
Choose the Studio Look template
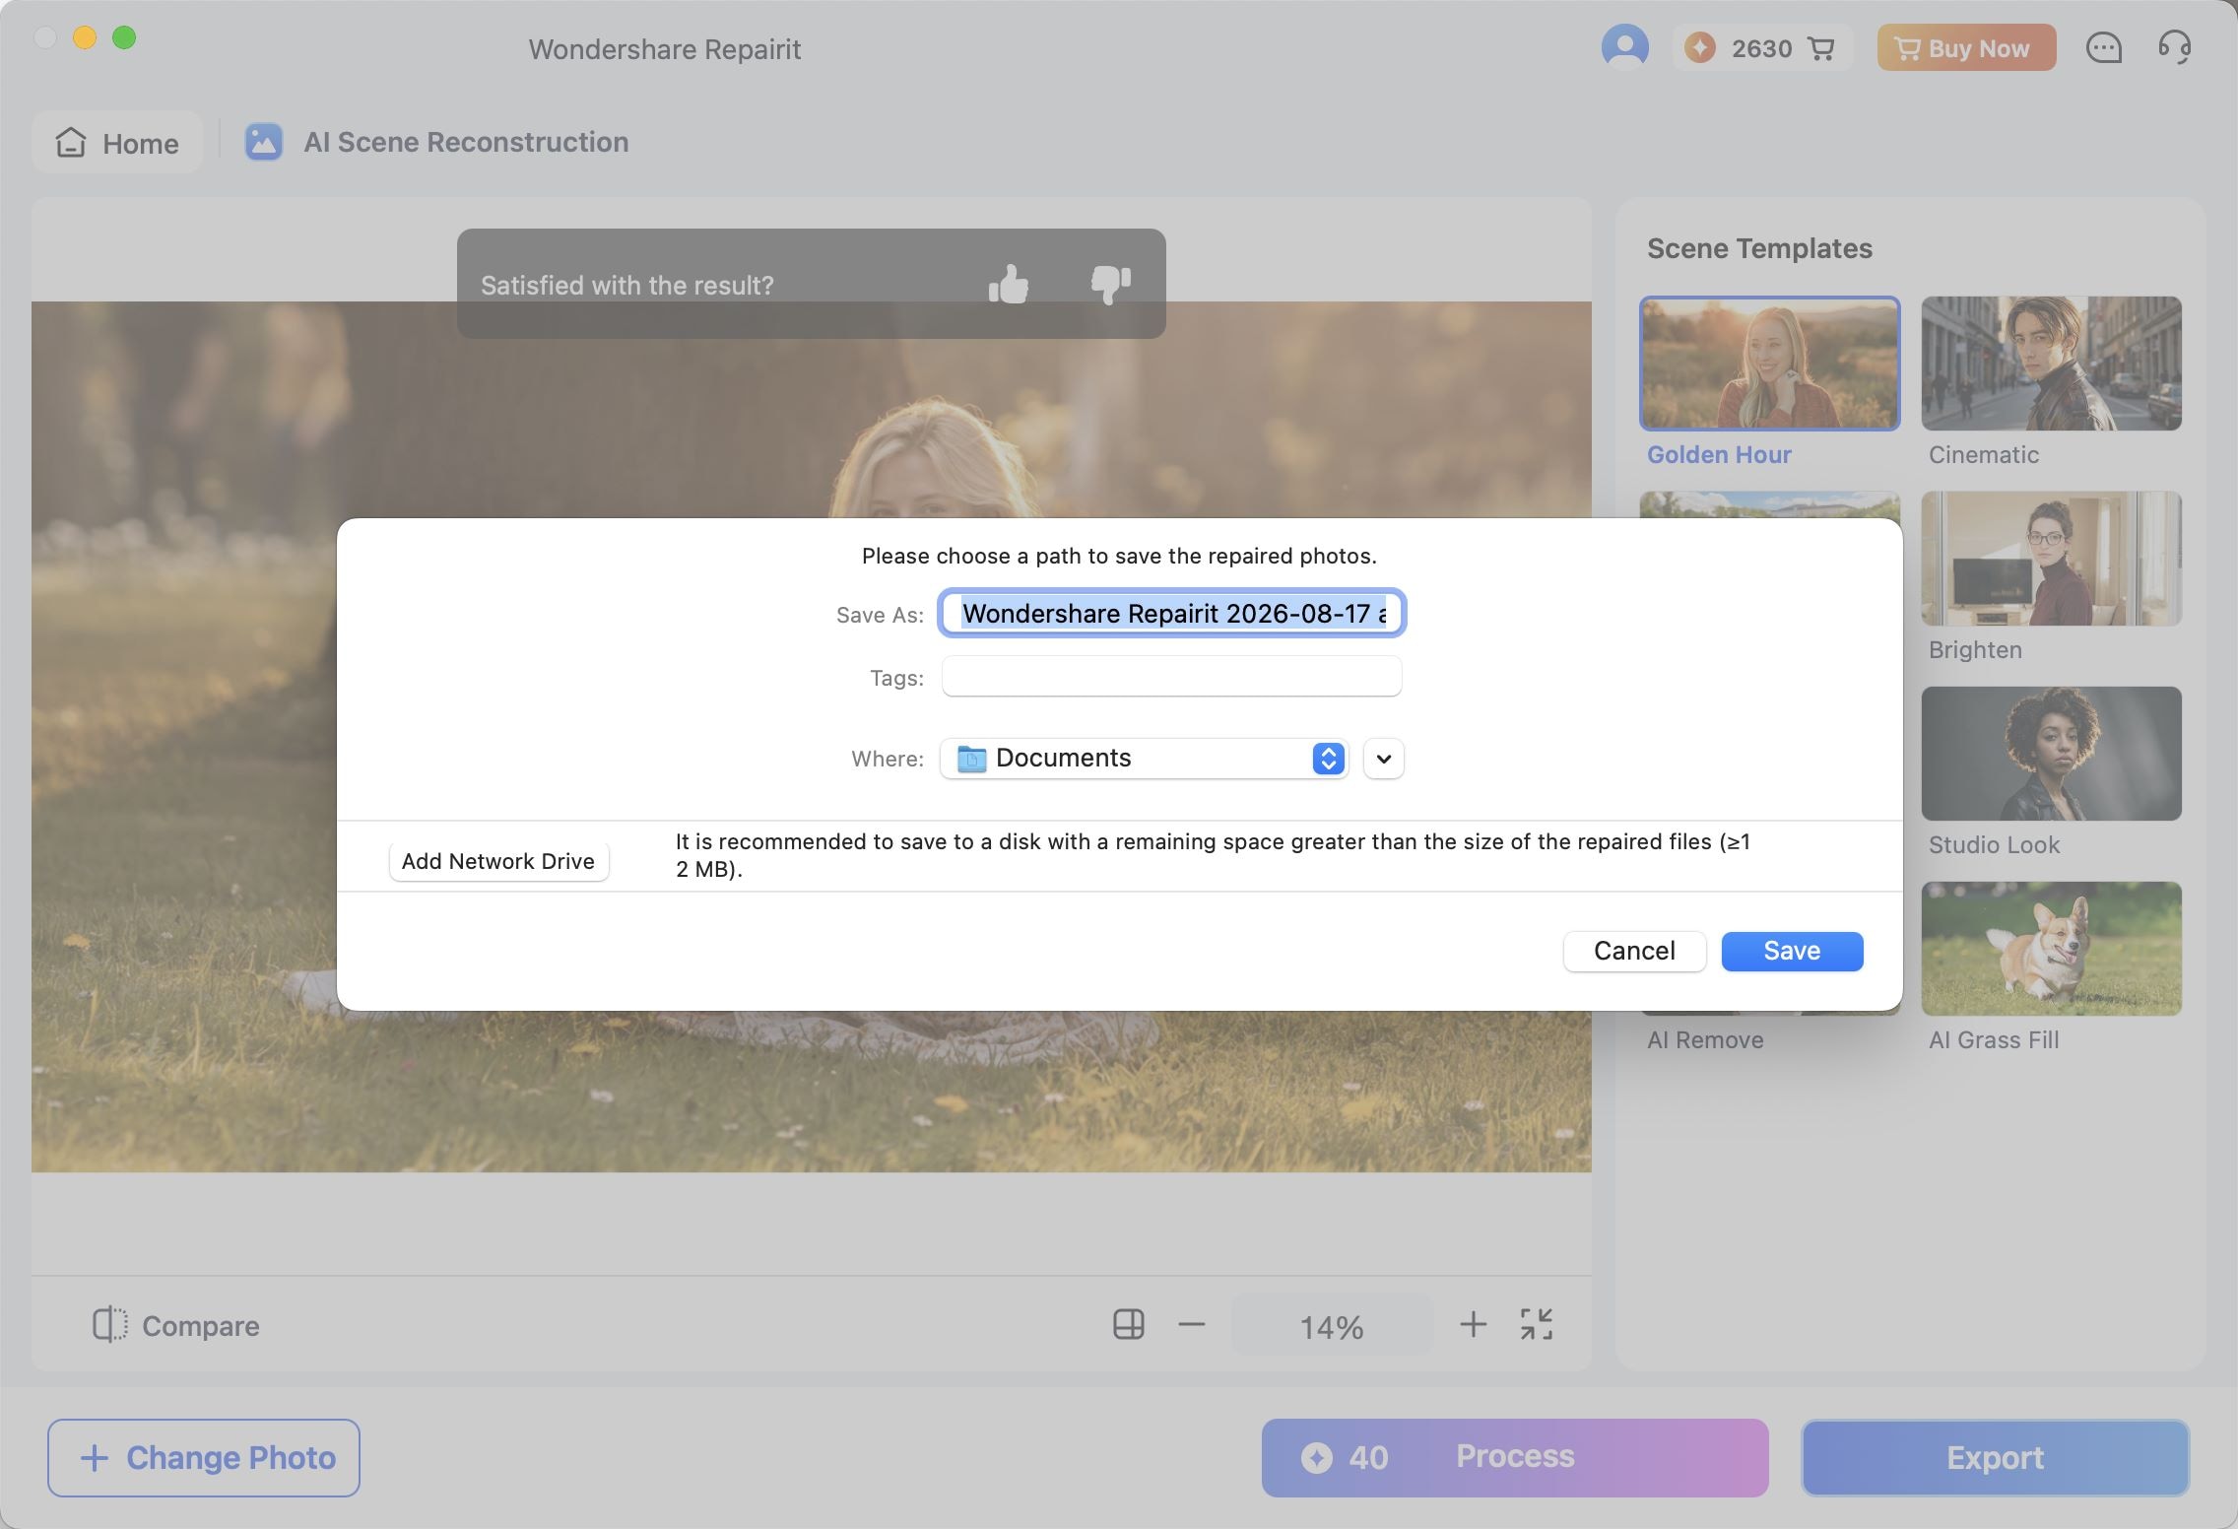(x=2051, y=754)
